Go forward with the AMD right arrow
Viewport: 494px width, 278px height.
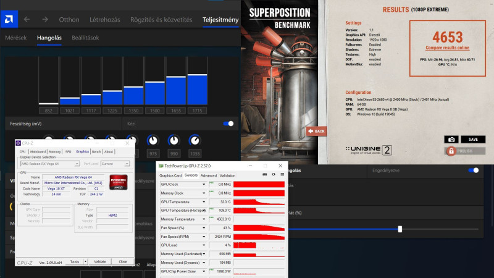click(45, 20)
